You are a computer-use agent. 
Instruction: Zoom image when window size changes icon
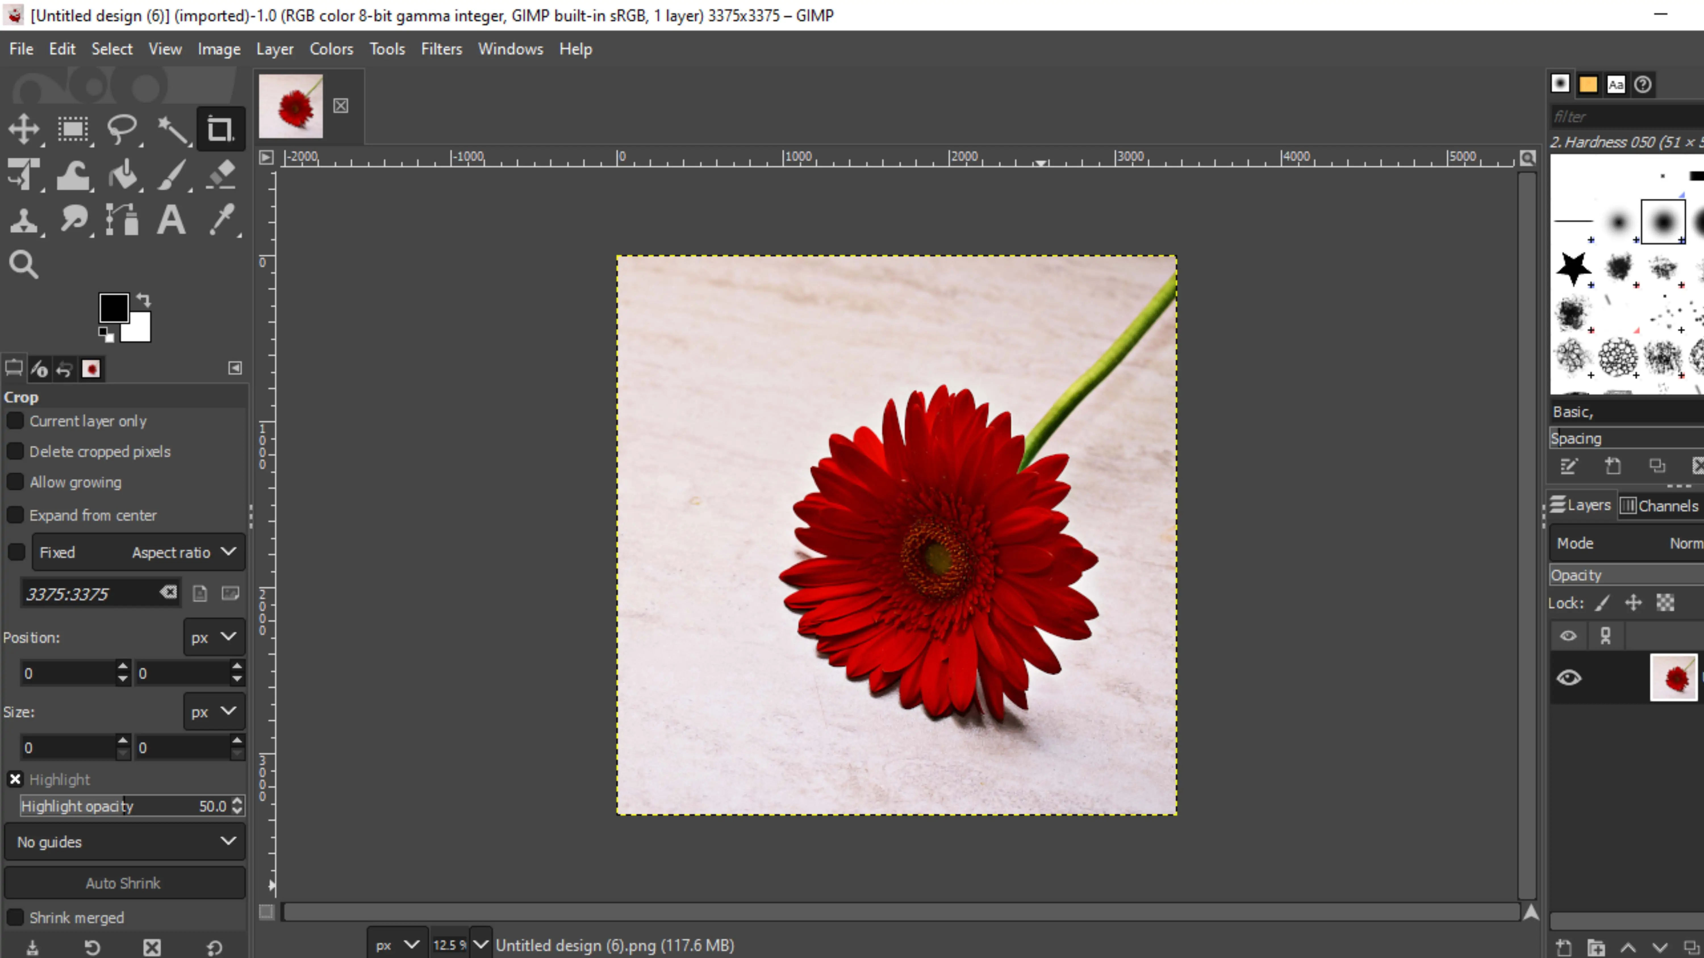1527,158
